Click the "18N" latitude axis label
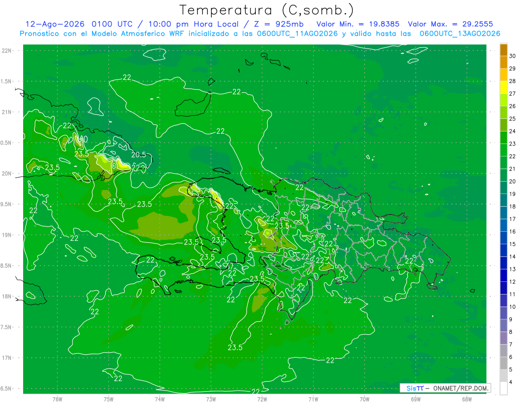The height and width of the screenshot is (405, 524). tap(6, 296)
